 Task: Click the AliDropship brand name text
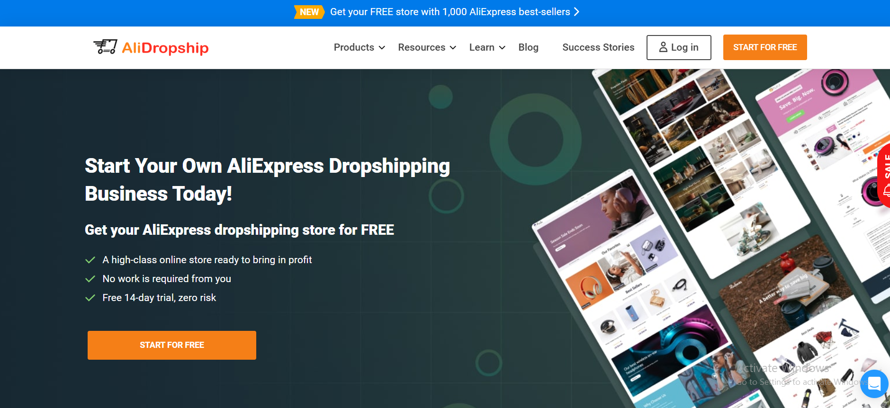(165, 48)
